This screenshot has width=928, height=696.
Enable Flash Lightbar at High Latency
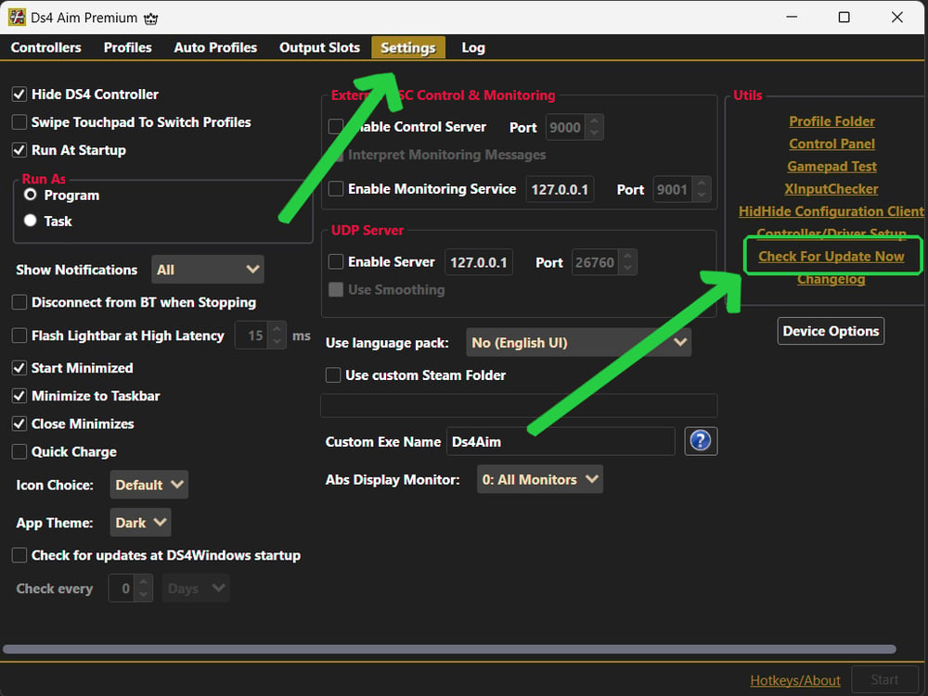(x=19, y=335)
